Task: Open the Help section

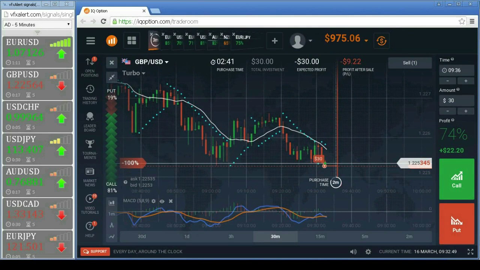Action: coord(90,229)
